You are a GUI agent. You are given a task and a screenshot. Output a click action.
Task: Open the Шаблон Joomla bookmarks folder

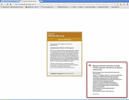tap(103, 7)
